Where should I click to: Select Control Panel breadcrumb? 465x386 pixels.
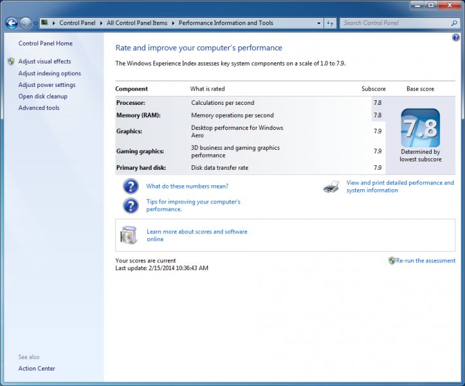77,23
